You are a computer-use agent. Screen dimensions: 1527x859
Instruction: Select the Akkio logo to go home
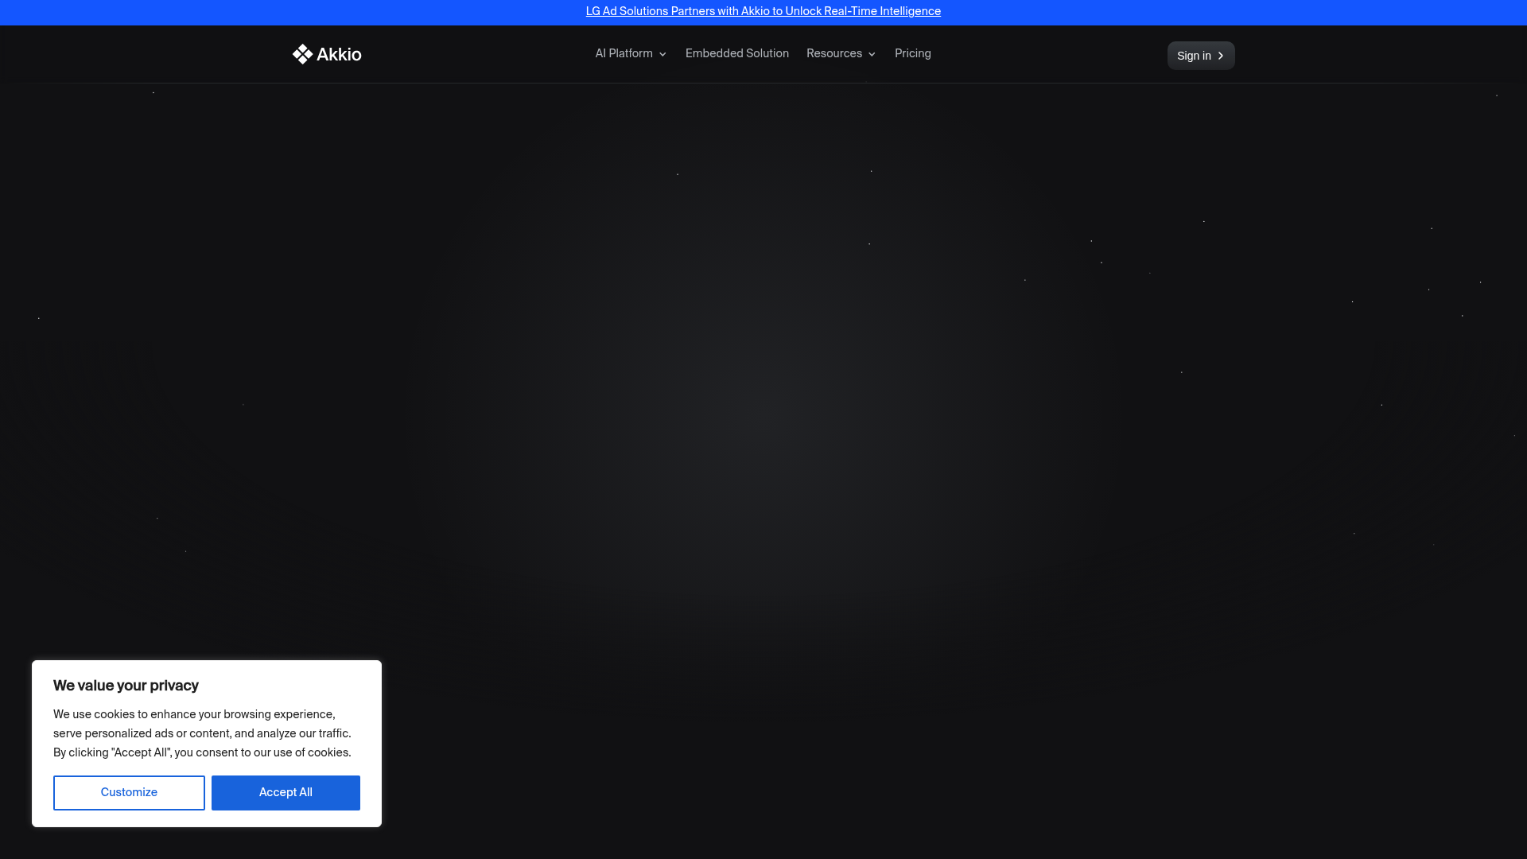(x=326, y=53)
